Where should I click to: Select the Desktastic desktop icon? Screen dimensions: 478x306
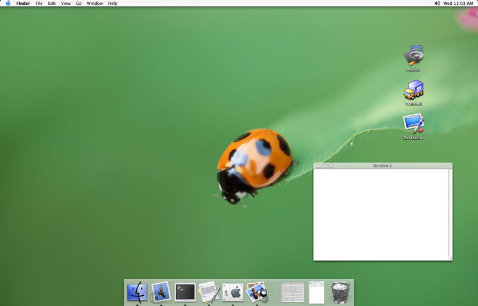pos(413,124)
